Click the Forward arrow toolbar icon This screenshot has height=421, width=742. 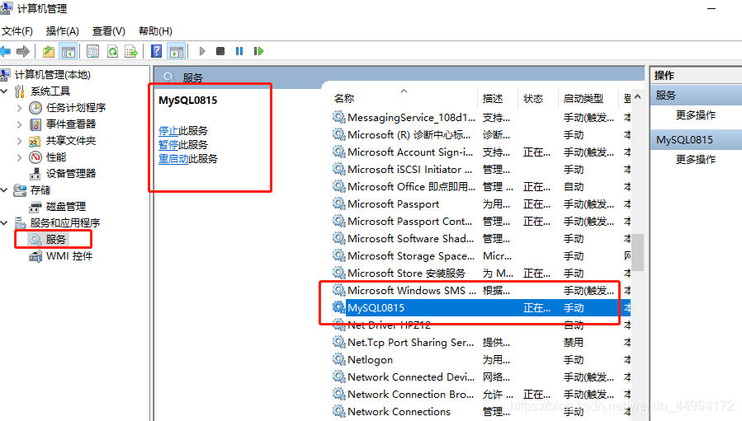(x=23, y=51)
